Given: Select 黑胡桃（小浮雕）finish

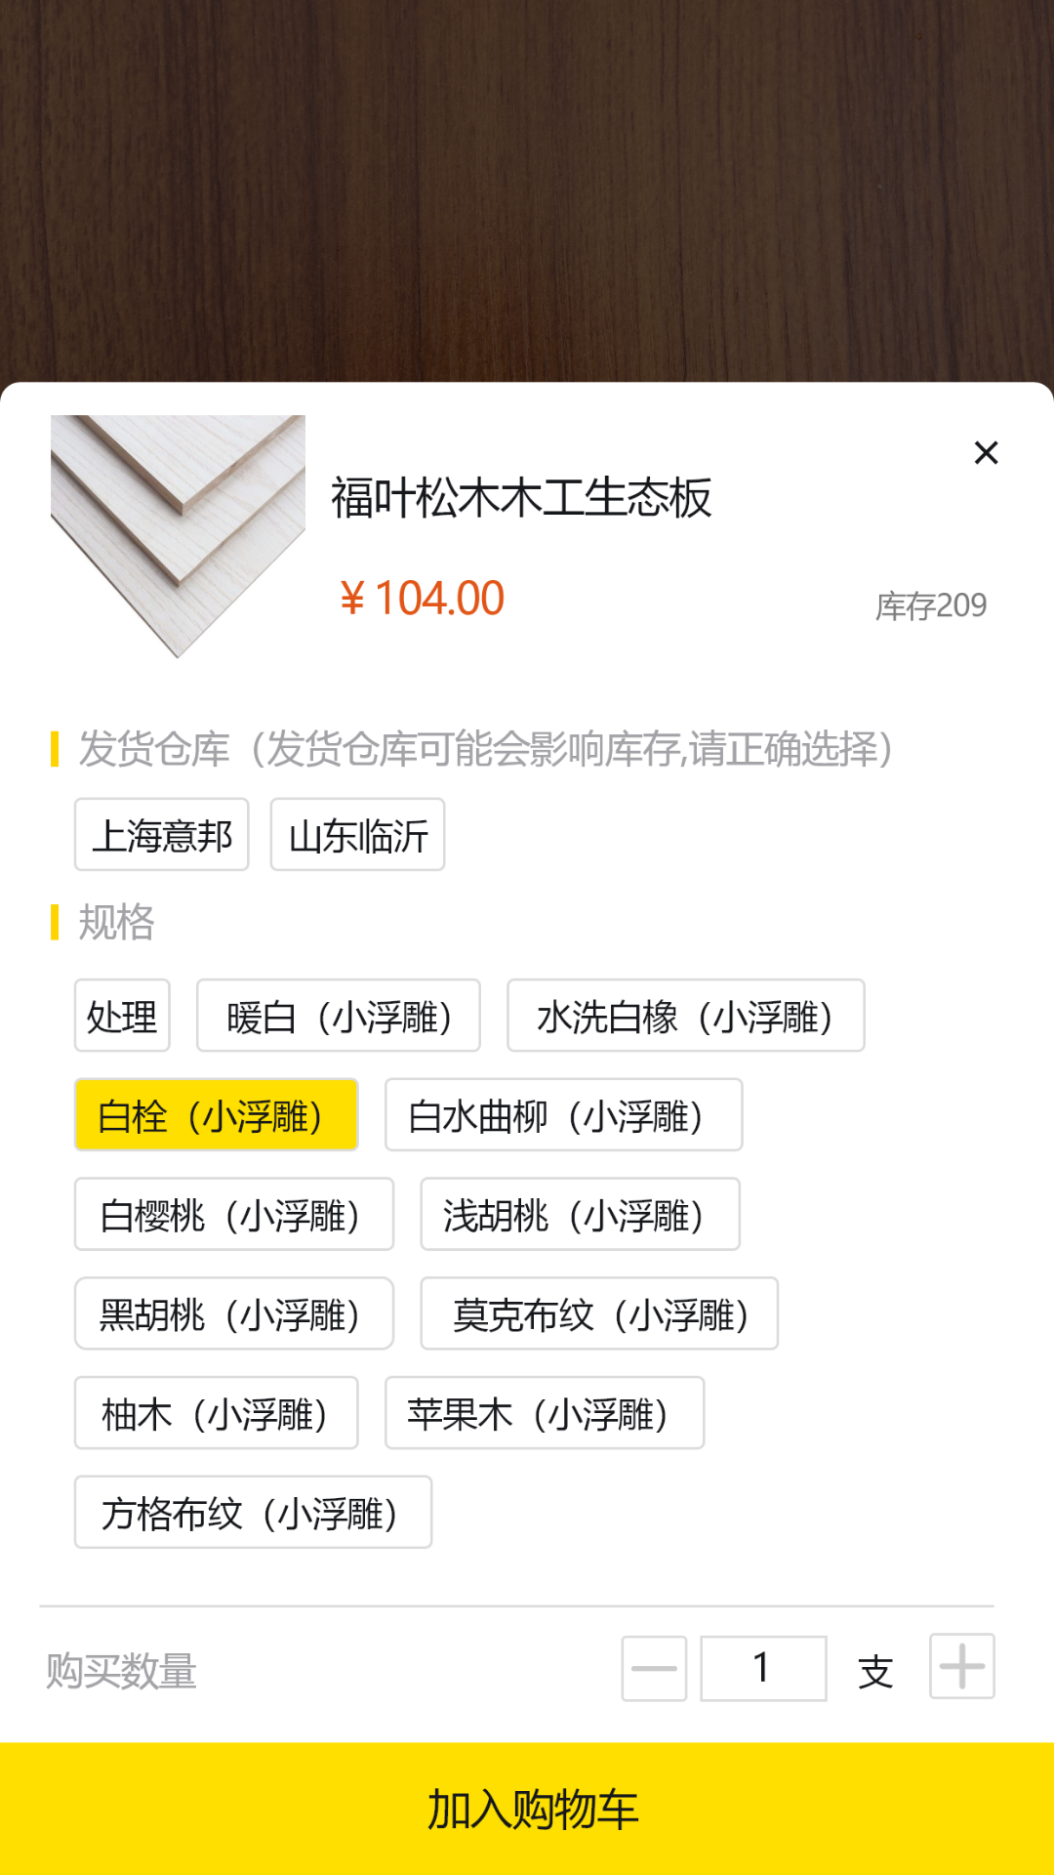Looking at the screenshot, I should (234, 1314).
